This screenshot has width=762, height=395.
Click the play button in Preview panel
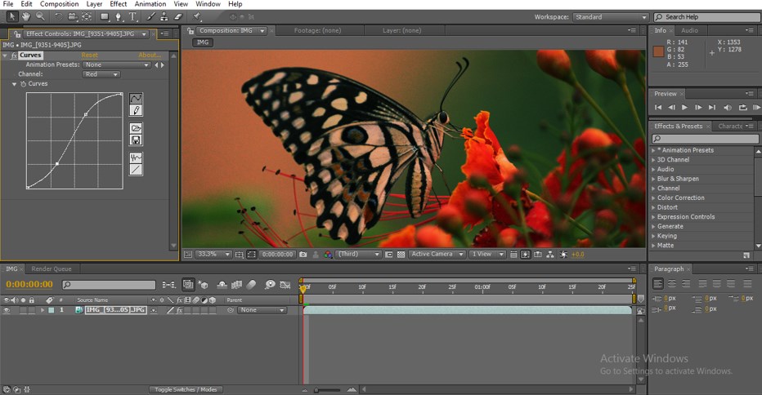point(684,107)
